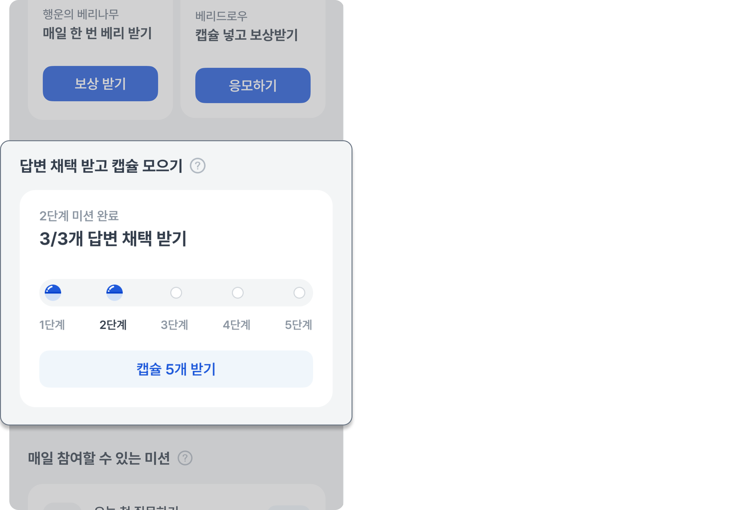Click the 매일 참여할 수 있는 미션 section title

pos(99,458)
